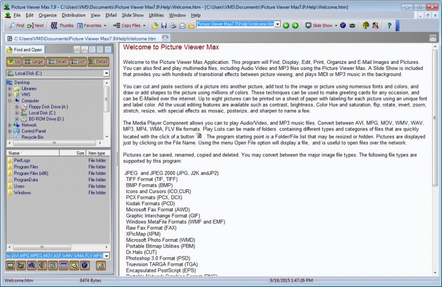Open the file type filter dropdown arrow
The width and height of the screenshot is (442, 287).
point(107,256)
